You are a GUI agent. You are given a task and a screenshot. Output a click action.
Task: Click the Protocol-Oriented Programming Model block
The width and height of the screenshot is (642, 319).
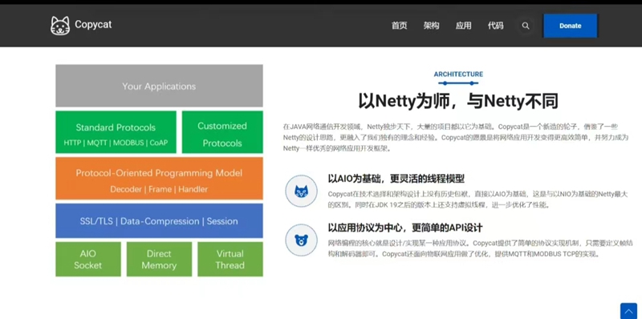159,178
